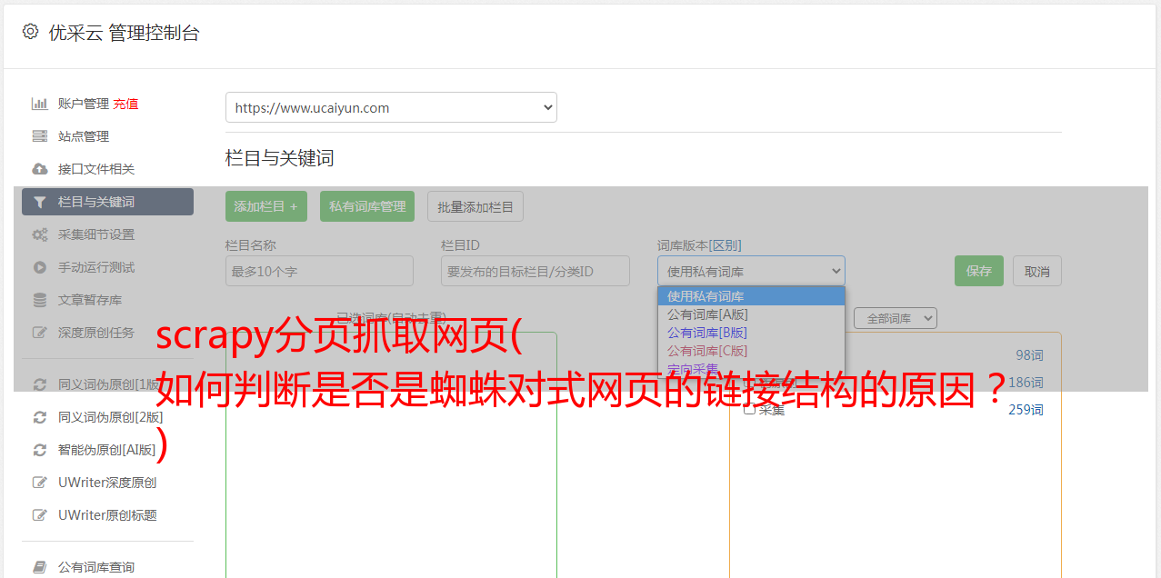Open the 词库版本 dropdown showing 使用私有词库
Screen dimensions: 1161x578
click(751, 271)
